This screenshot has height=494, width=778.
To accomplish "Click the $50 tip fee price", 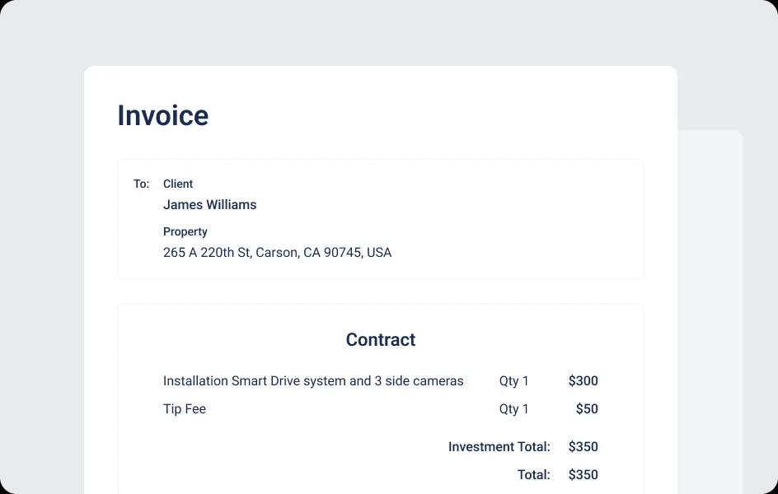I will [x=587, y=408].
